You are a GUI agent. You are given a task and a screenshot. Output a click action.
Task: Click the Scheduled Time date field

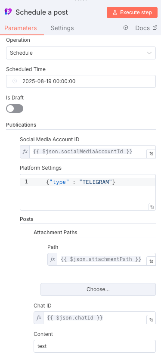pos(81,81)
